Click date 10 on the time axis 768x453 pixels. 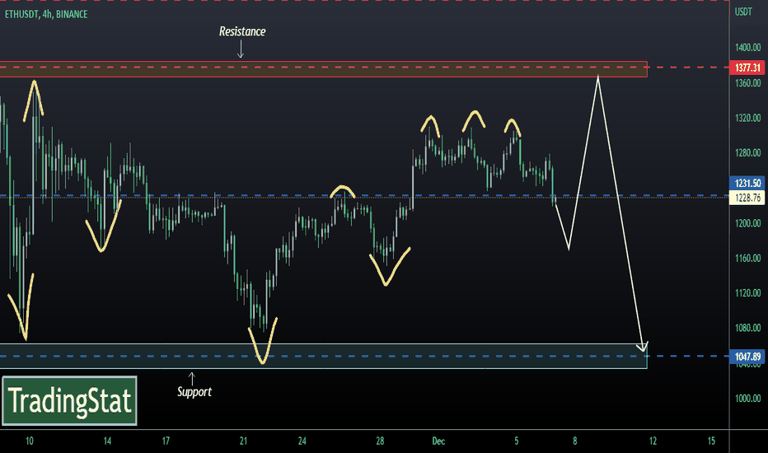pos(30,441)
